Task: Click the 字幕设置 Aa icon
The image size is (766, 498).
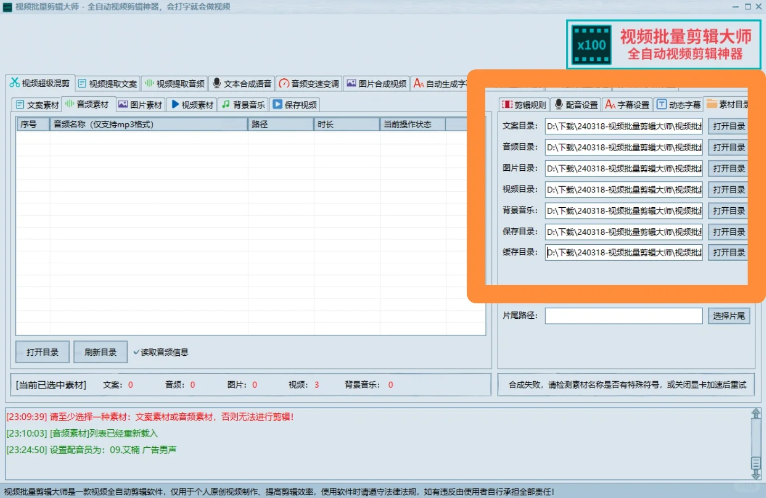Action: pos(610,104)
